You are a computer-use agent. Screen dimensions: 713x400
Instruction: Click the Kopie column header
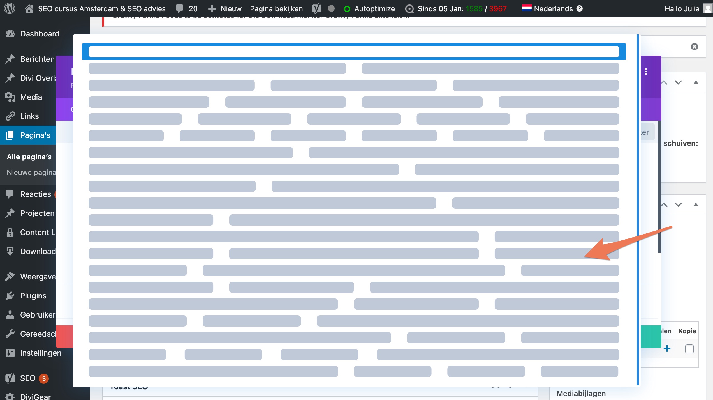click(687, 331)
